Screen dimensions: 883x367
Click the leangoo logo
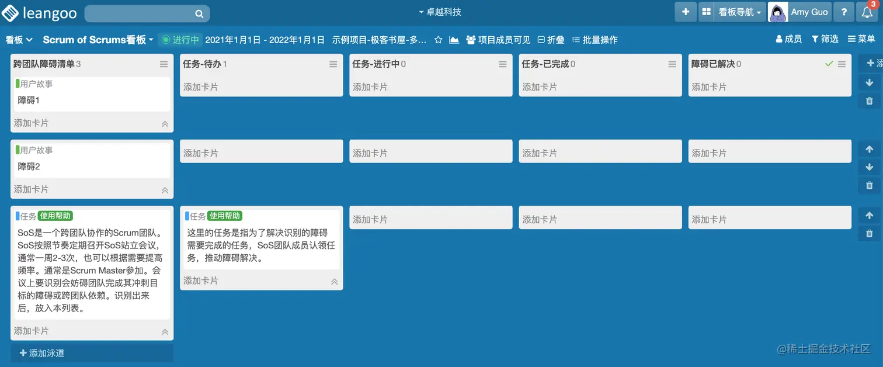(40, 12)
